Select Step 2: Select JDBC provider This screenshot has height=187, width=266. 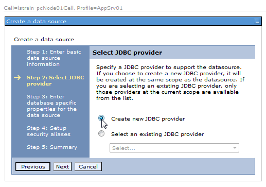click(x=56, y=80)
